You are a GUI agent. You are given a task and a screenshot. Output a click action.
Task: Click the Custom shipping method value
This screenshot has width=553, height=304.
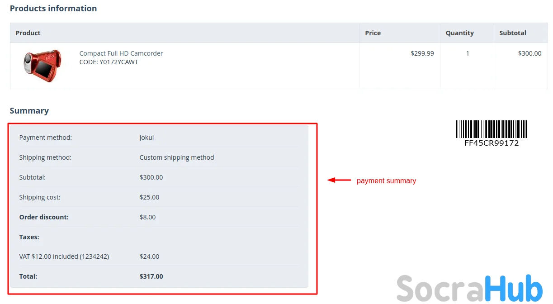coord(176,157)
